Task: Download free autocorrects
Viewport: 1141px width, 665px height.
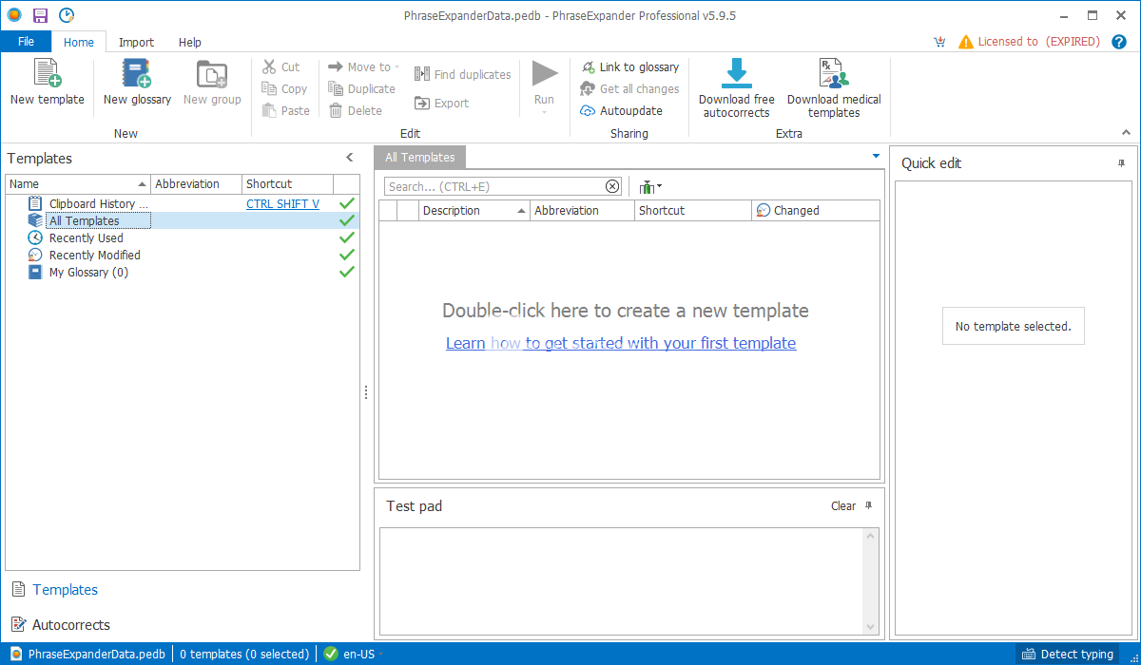Action: click(737, 87)
